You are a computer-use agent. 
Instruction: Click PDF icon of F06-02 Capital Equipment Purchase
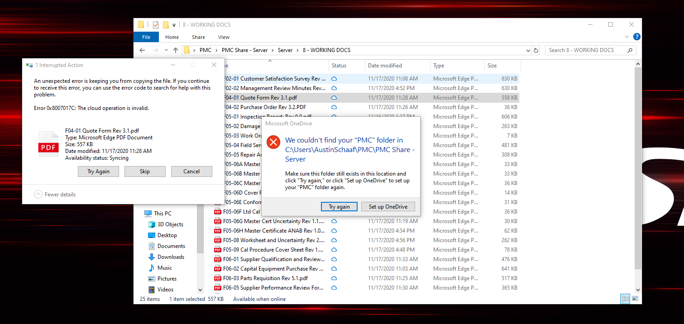coord(218,269)
